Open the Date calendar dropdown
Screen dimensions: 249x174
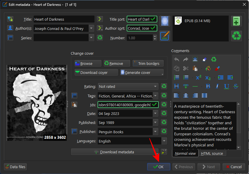pyautogui.click(x=156, y=113)
